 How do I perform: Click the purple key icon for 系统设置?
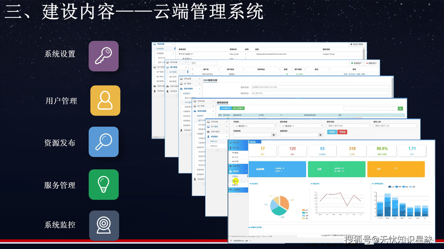coord(104,56)
